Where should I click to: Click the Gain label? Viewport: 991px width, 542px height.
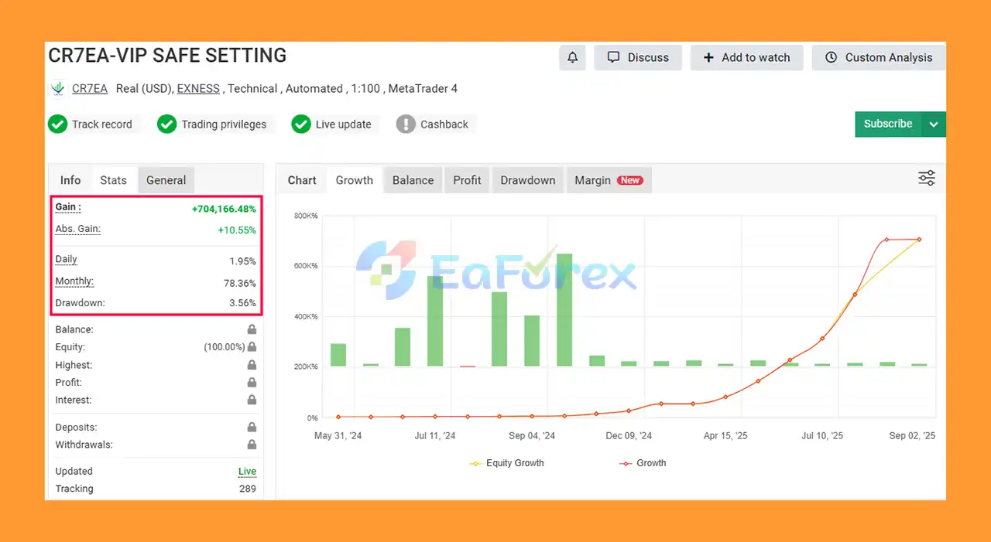68,207
